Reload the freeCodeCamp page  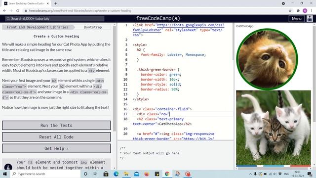(x=18, y=11)
